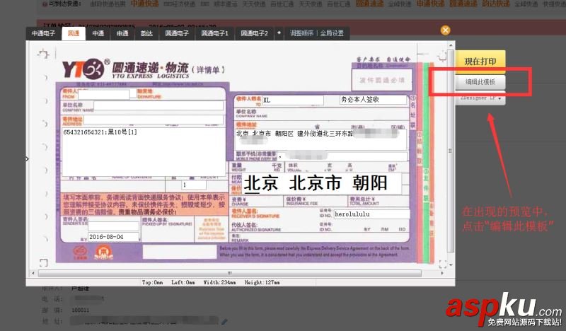Open the 韵达 template tab

point(146,33)
